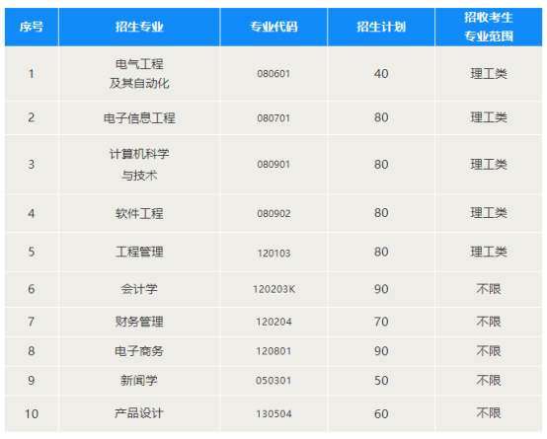Image resolution: width=547 pixels, height=439 pixels.
Task: Click the 电子商务 cell
Action: 139,351
